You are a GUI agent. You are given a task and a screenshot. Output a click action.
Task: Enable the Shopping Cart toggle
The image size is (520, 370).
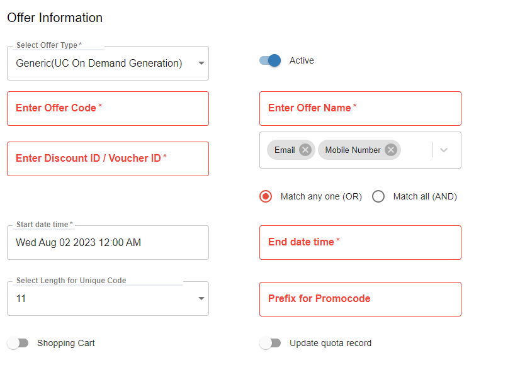pos(18,343)
